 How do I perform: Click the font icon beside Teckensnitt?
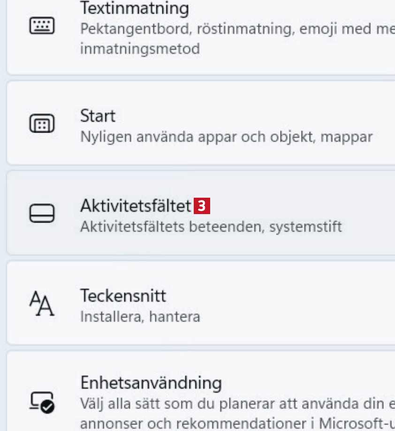42,304
